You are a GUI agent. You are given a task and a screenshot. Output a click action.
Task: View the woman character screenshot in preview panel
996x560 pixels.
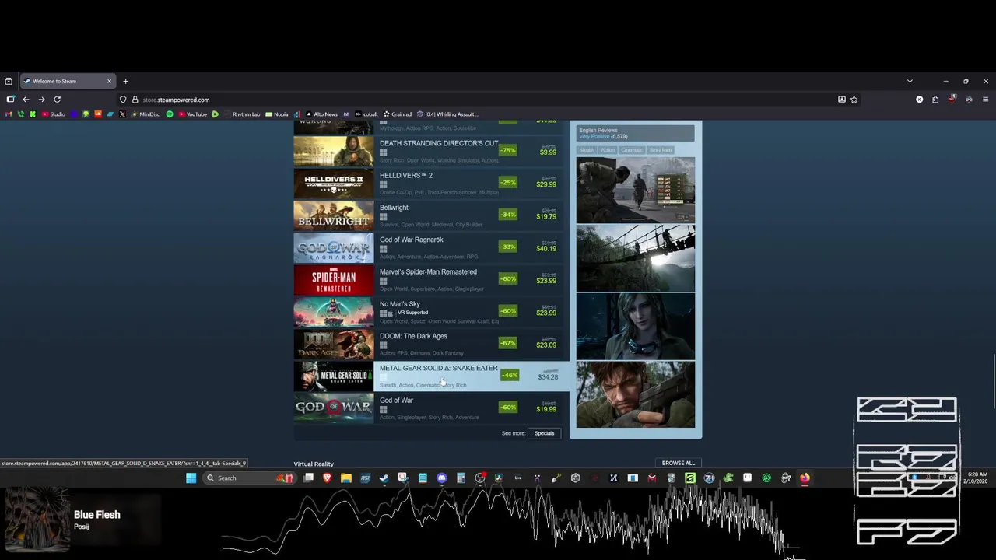pyautogui.click(x=636, y=326)
